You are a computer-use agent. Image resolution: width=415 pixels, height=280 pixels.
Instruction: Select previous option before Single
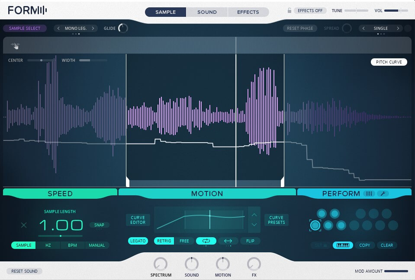364,29
